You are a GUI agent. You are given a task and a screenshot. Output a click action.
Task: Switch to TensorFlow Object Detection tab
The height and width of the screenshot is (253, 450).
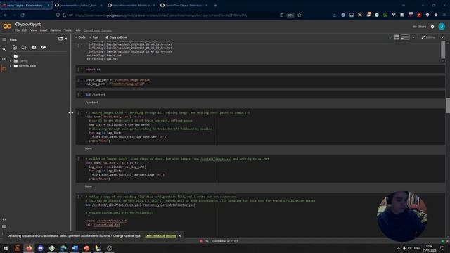(184, 5)
